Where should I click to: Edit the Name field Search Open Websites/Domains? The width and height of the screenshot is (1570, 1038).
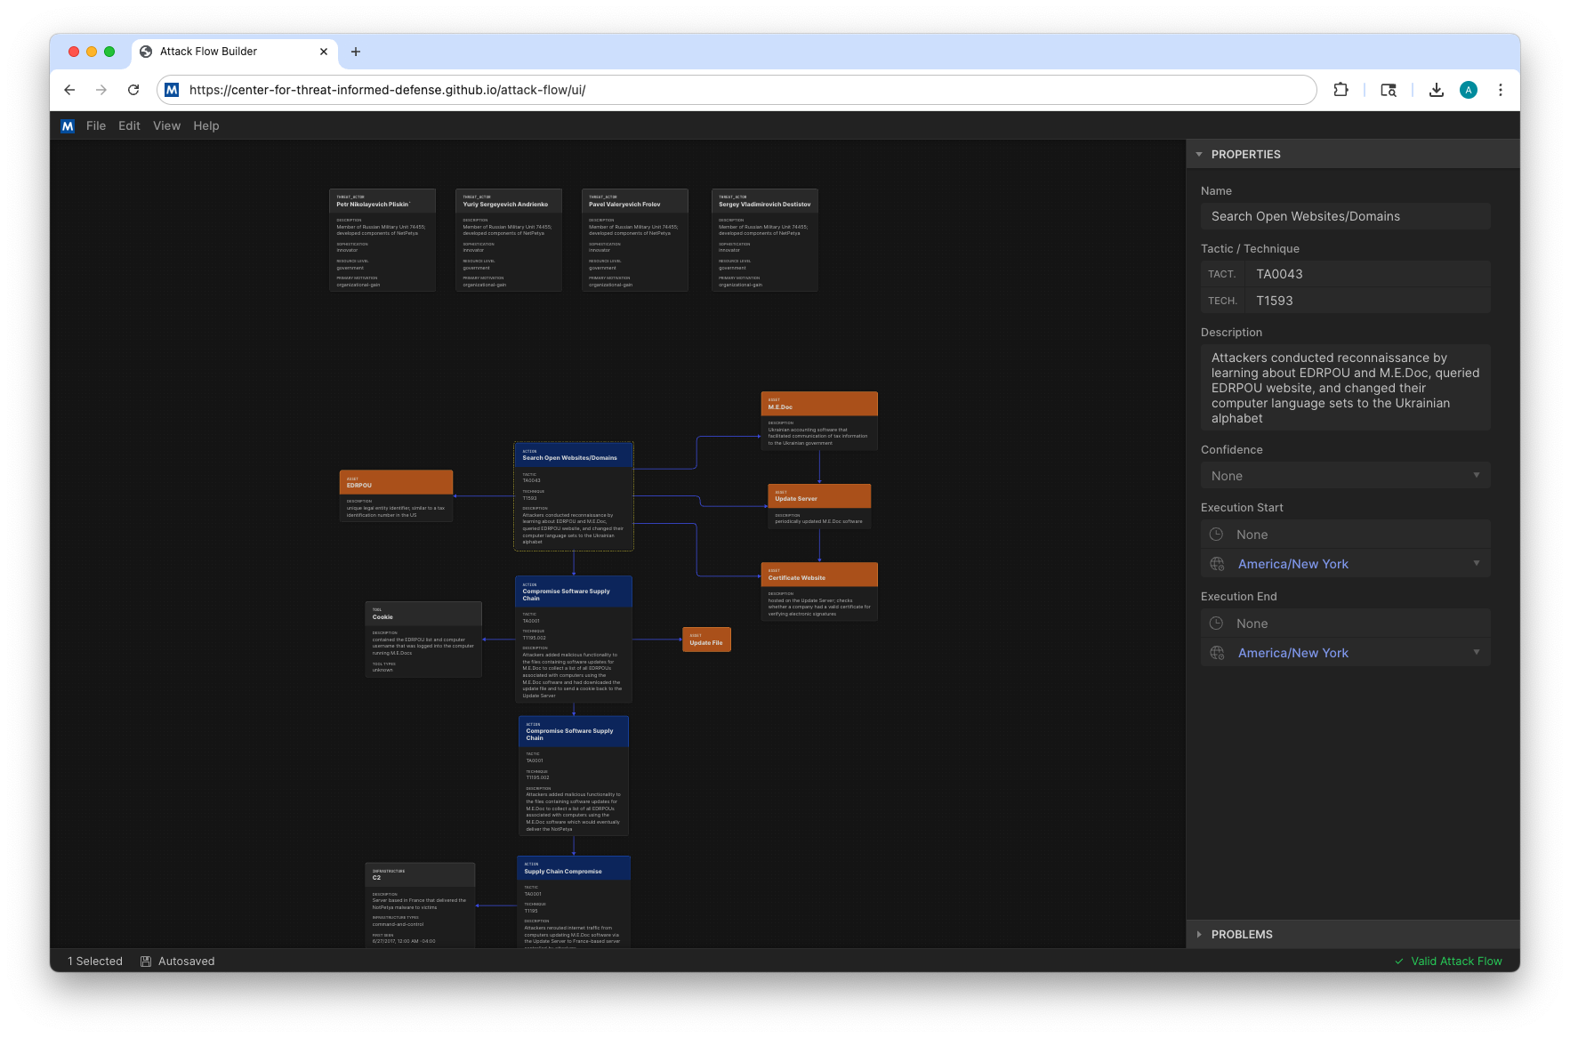(1345, 216)
